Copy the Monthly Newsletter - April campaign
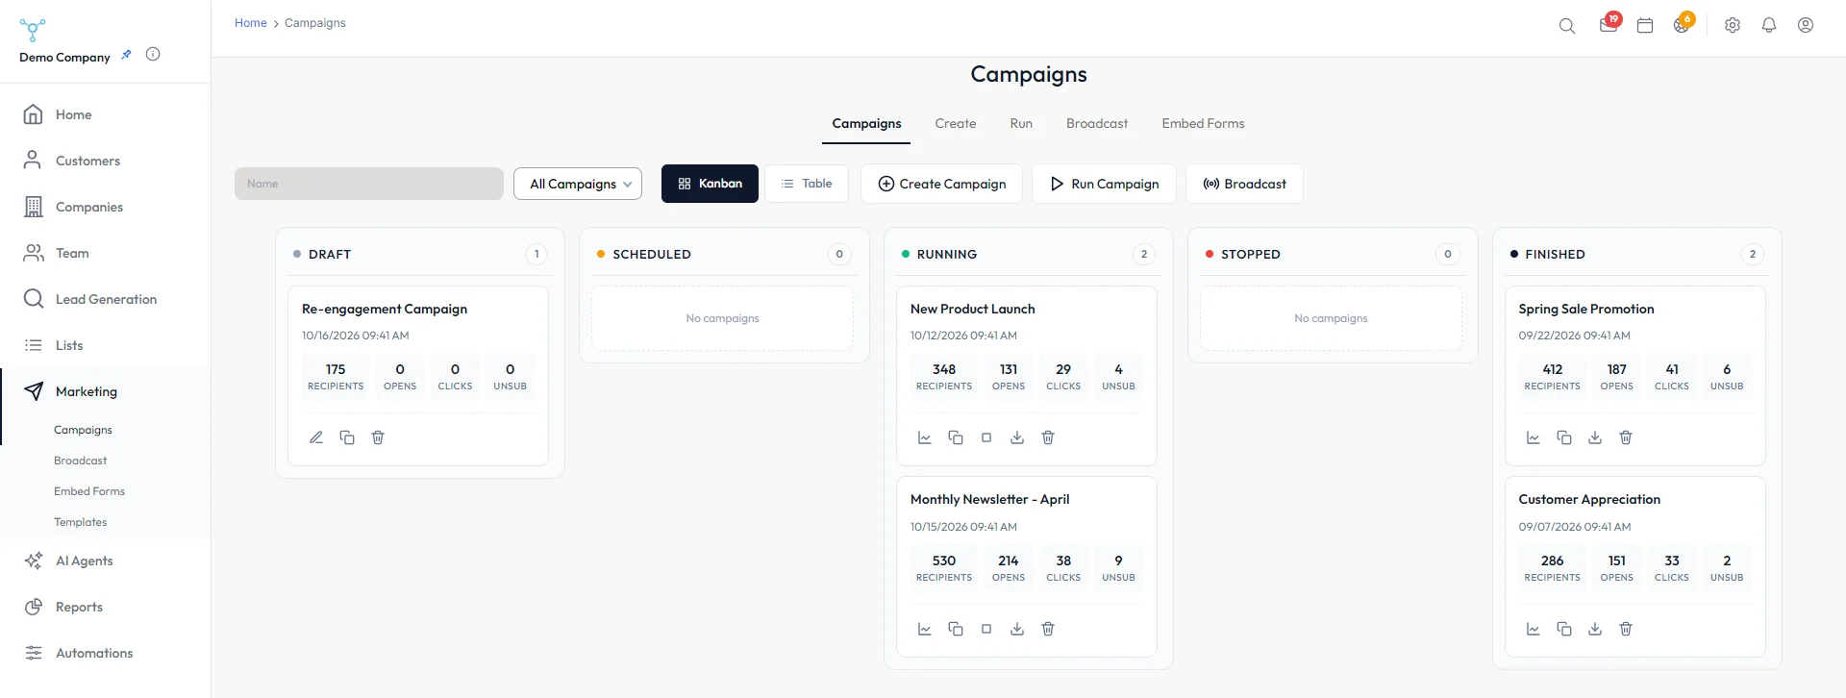Image resolution: width=1846 pixels, height=698 pixels. point(956,629)
